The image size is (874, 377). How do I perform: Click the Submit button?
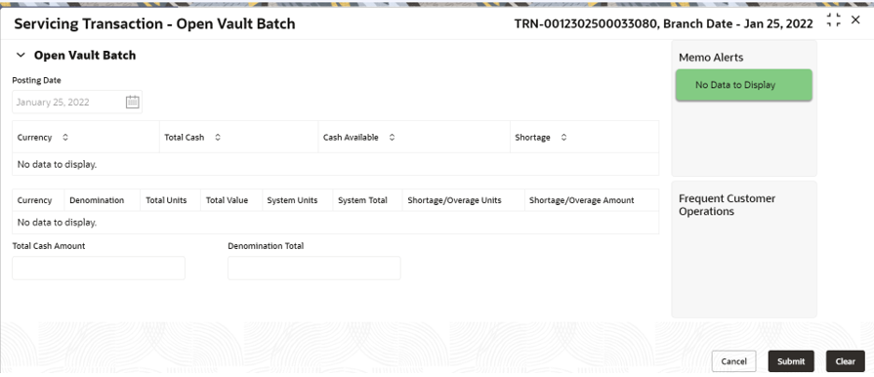791,361
